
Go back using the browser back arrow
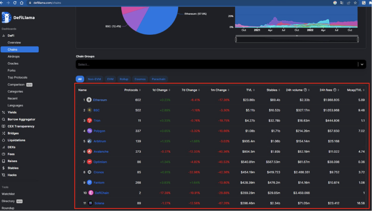pos(1,3)
